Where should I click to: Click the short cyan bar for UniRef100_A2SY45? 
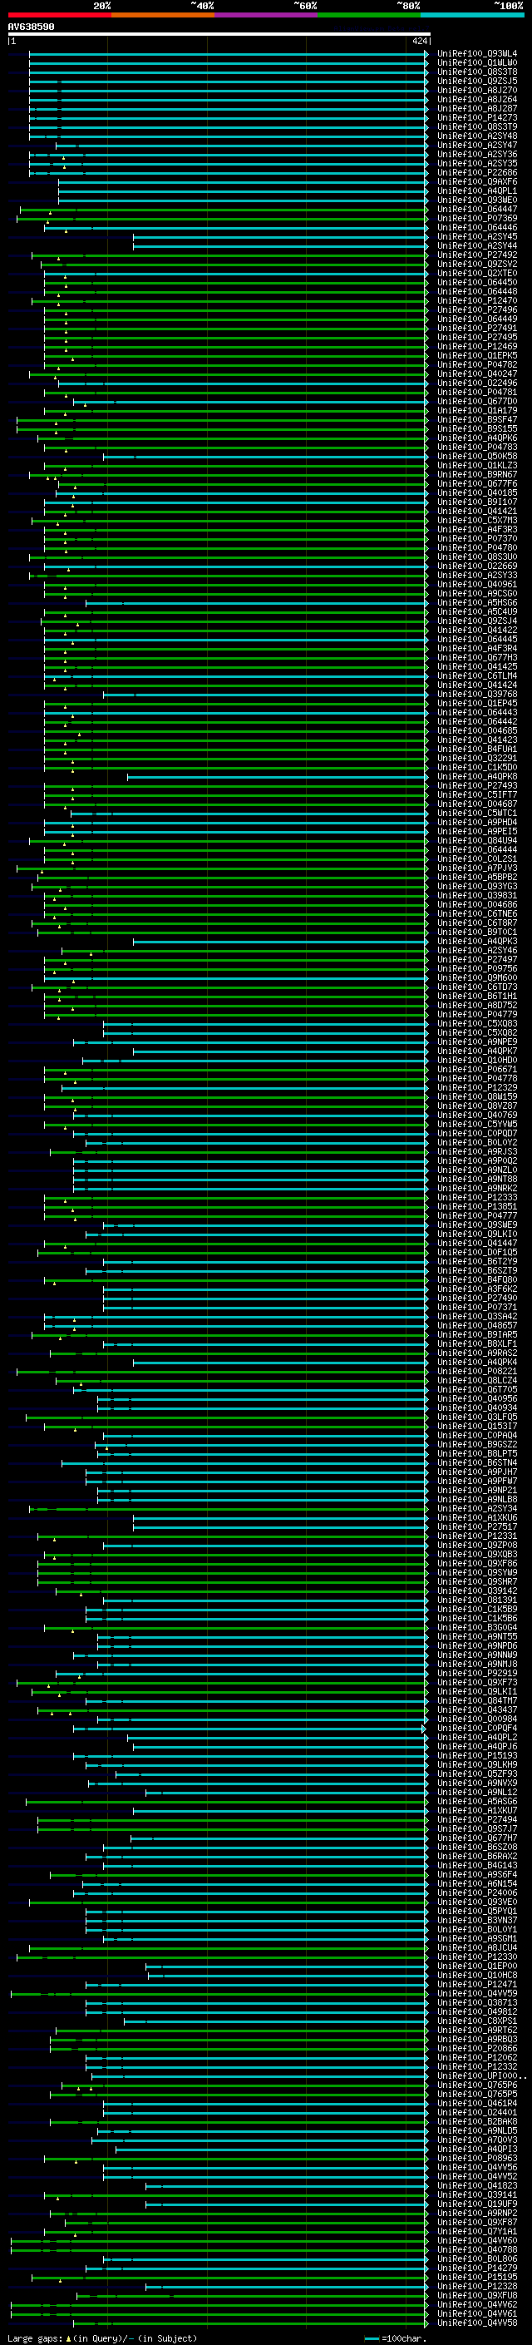point(279,237)
